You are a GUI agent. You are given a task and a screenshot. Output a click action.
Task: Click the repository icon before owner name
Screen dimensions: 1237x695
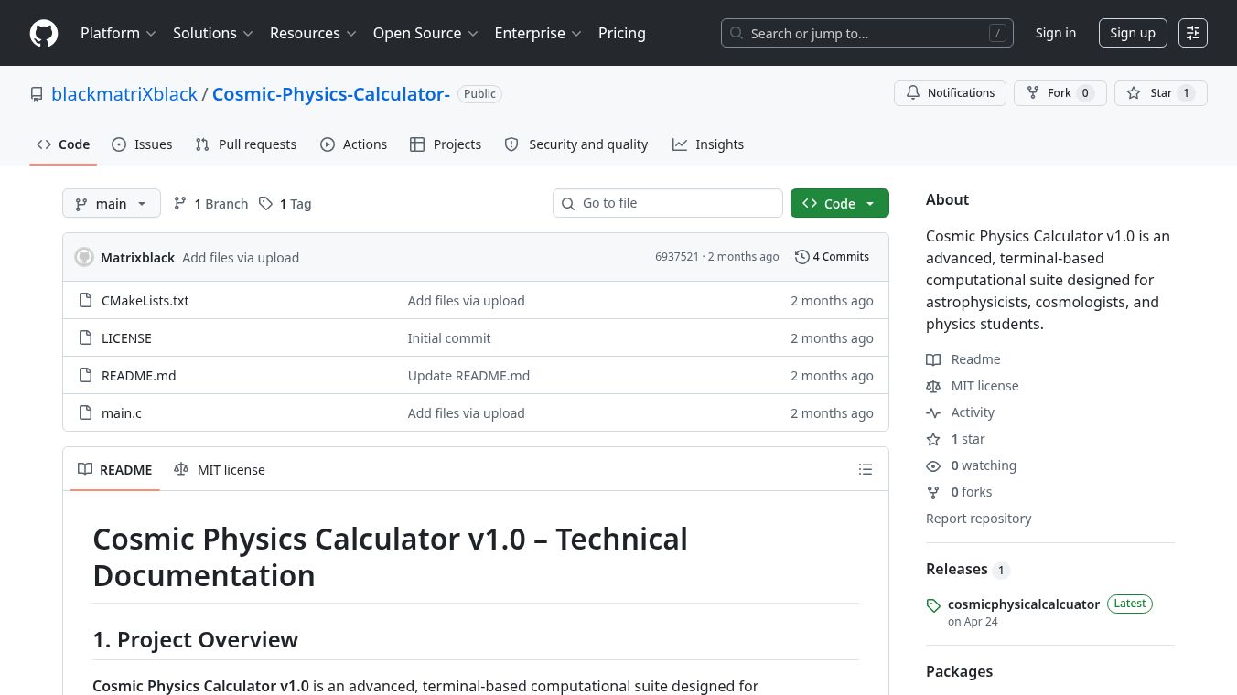pos(37,94)
